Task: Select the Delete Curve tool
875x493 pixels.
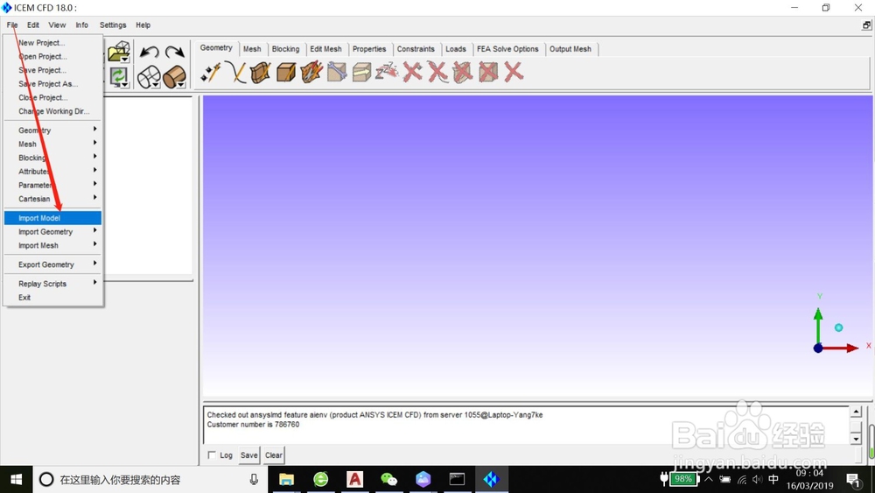Action: click(437, 73)
